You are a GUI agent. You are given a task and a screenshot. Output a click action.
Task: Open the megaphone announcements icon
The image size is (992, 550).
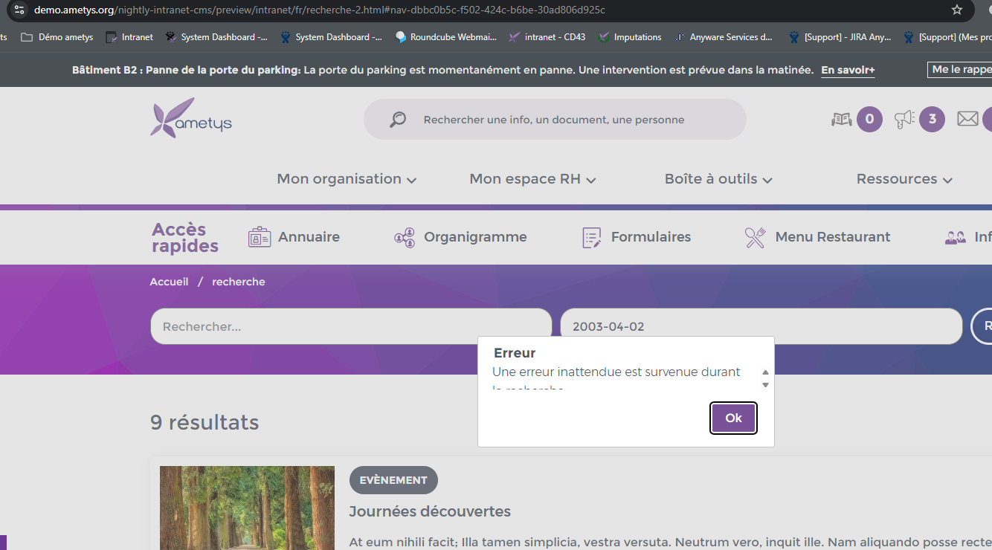904,119
